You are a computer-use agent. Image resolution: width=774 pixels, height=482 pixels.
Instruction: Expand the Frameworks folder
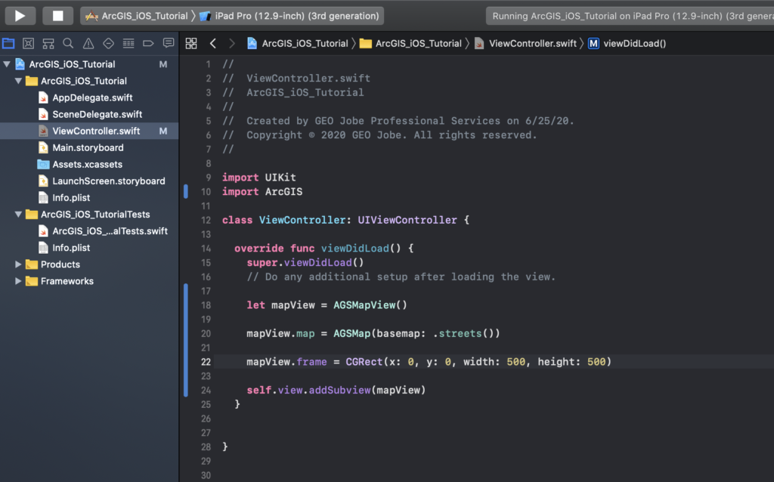click(x=19, y=281)
